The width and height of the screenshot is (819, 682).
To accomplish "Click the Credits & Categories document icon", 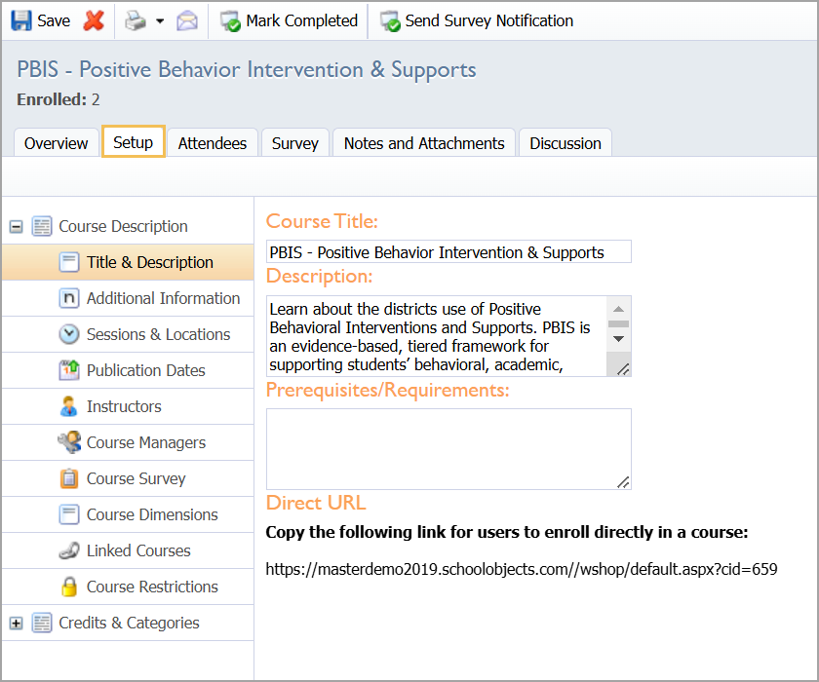I will [42, 623].
